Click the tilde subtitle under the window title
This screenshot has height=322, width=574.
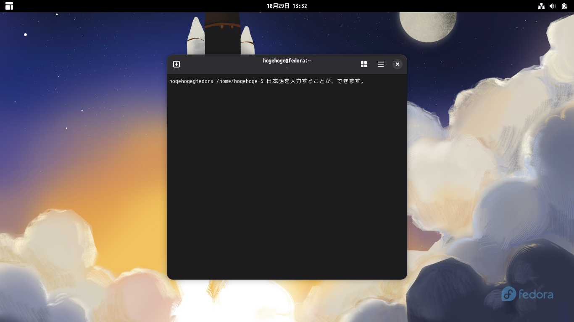(x=287, y=68)
